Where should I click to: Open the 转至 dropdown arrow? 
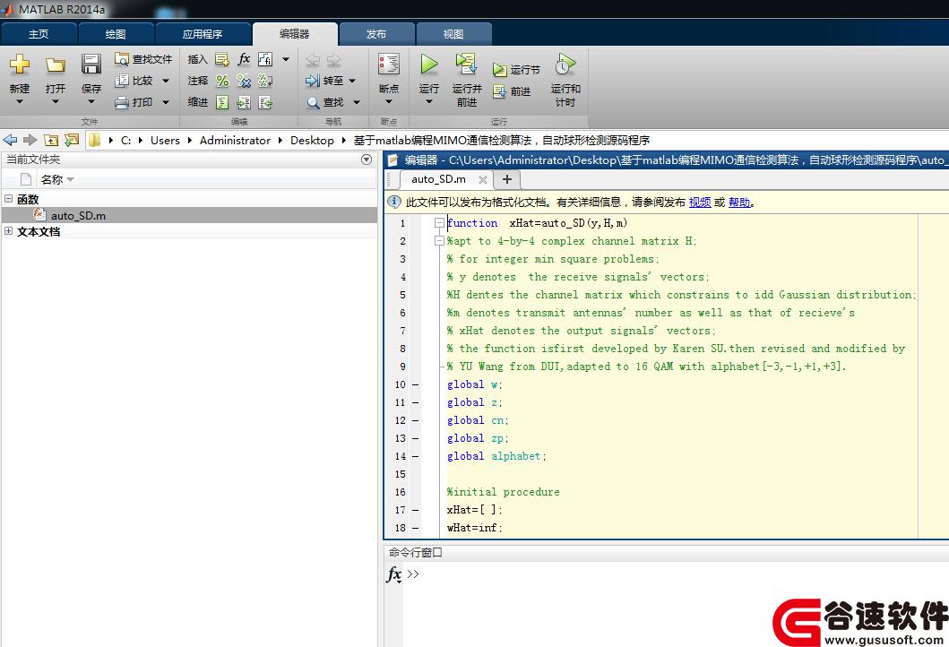(352, 81)
